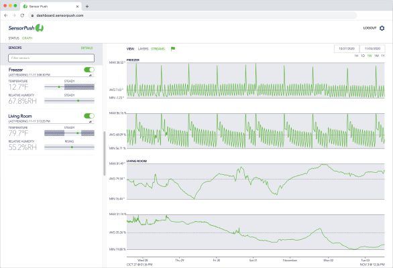Click the SensorPush logo
393x268 pixels.
point(26,28)
